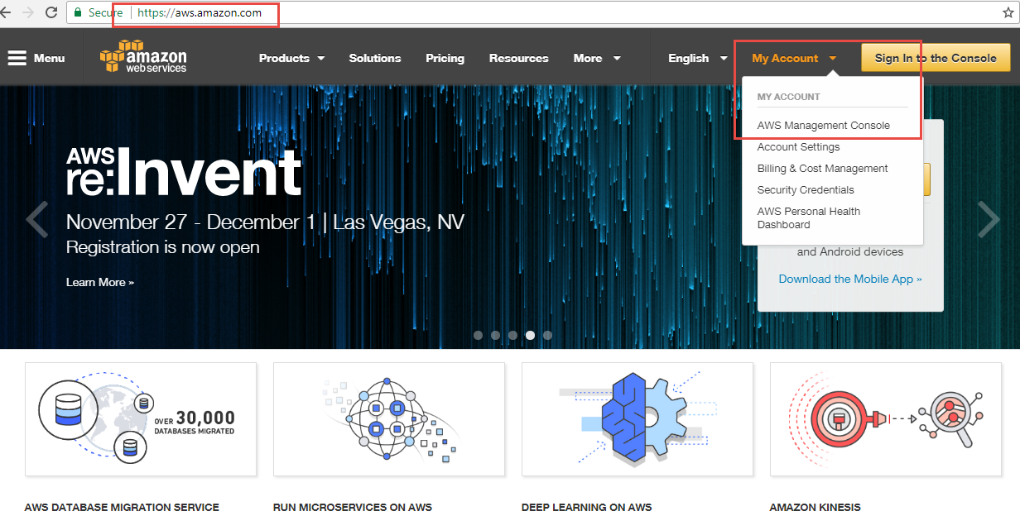Select the highlighted fourth carousel dot
1020x516 pixels.
coord(530,336)
